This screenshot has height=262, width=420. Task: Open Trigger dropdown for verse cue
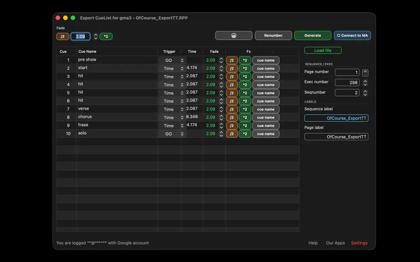(x=172, y=109)
